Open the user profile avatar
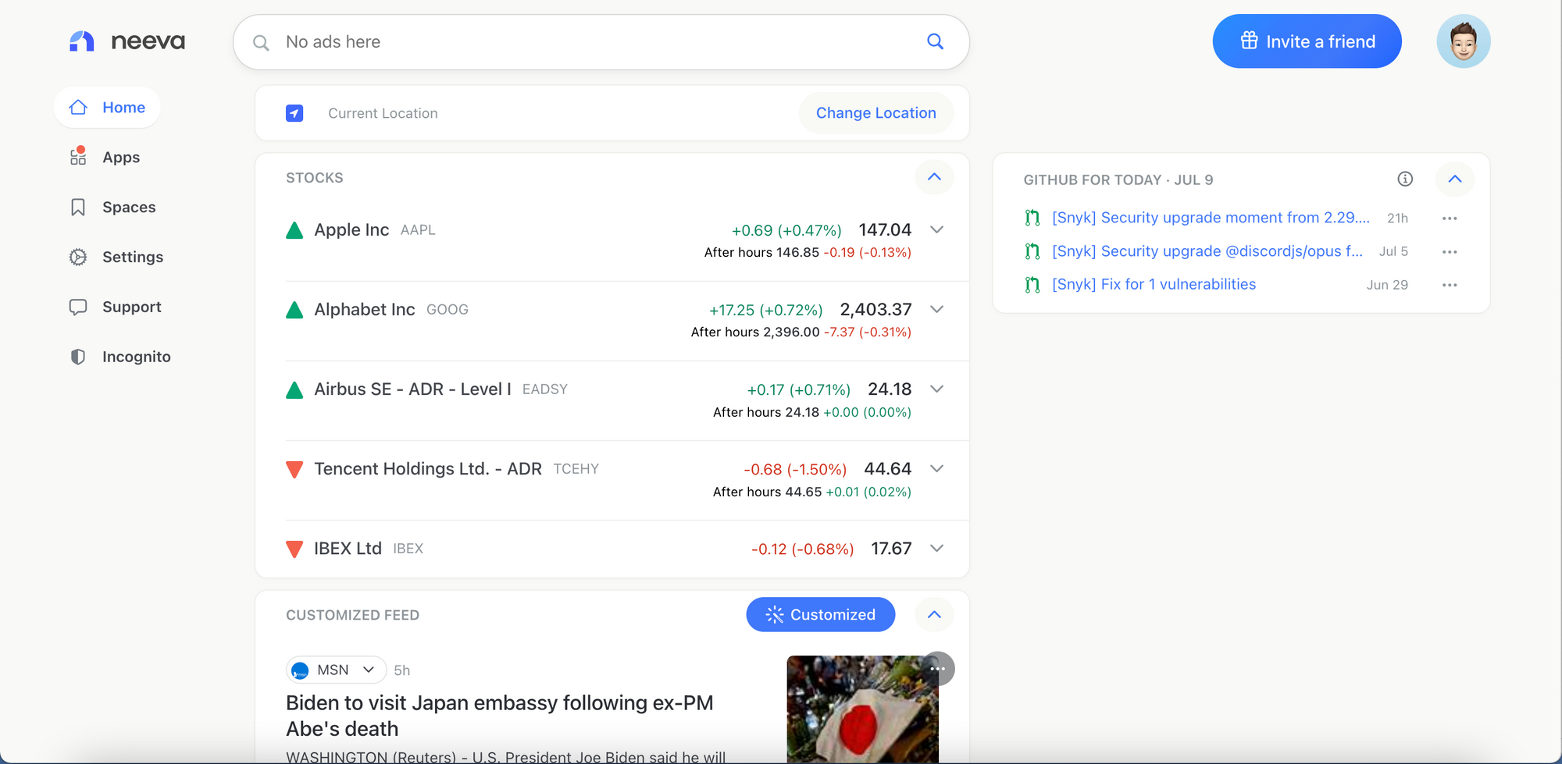 pyautogui.click(x=1463, y=41)
